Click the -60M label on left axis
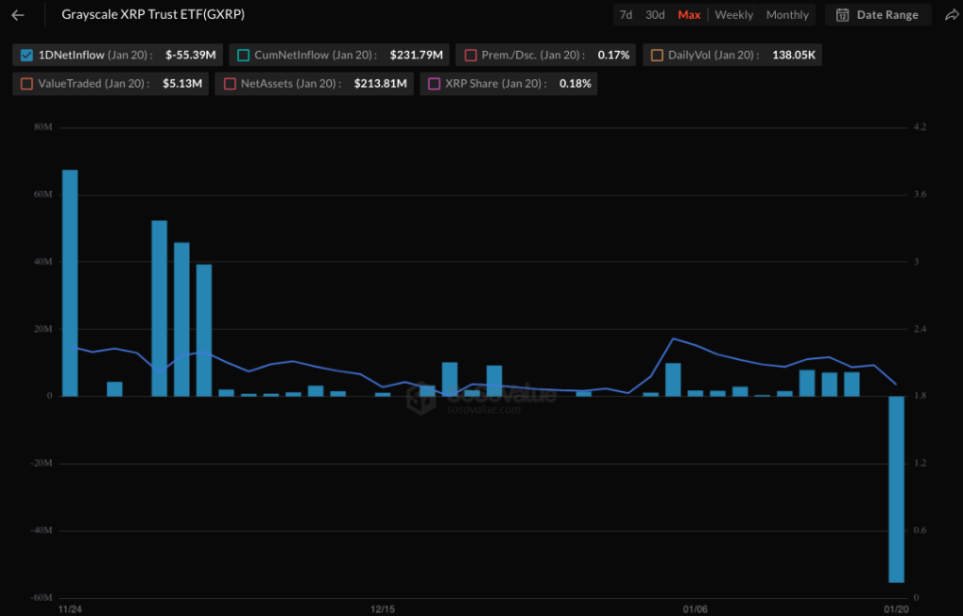Image resolution: width=963 pixels, height=616 pixels. point(41,597)
